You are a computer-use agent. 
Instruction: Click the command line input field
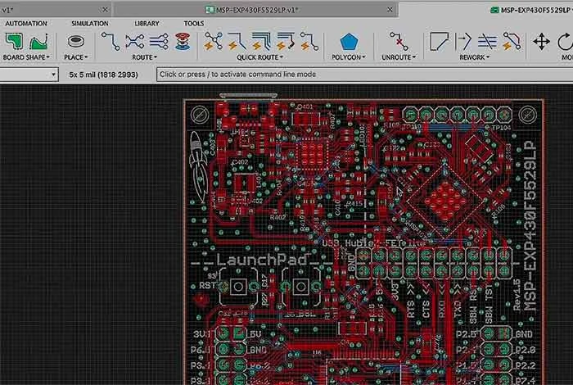tap(364, 75)
